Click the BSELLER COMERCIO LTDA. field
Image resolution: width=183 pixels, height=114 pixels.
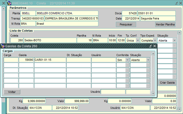click(x=67, y=13)
